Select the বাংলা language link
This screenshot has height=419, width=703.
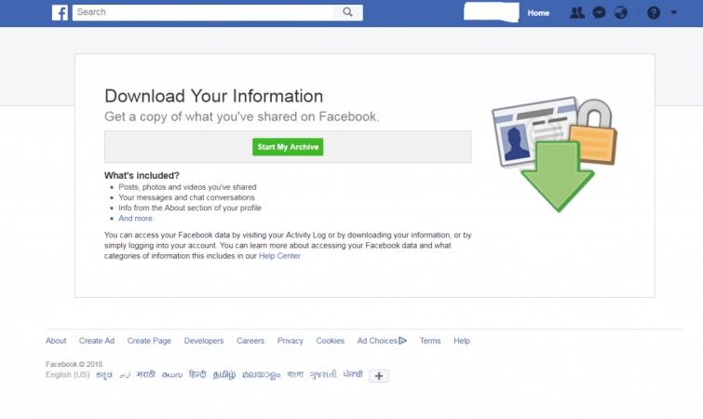(x=295, y=374)
